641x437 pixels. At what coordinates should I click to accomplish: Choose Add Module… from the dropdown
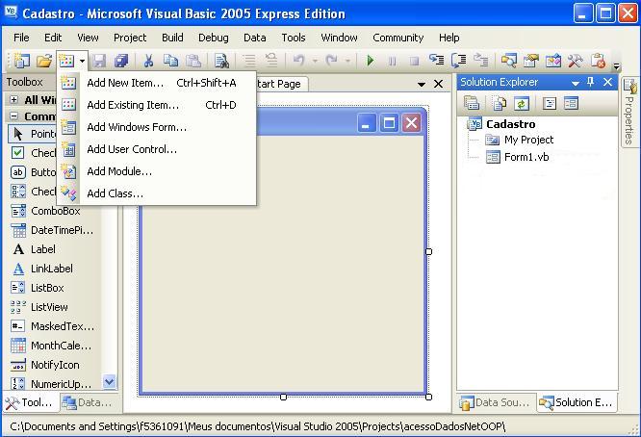(157, 171)
